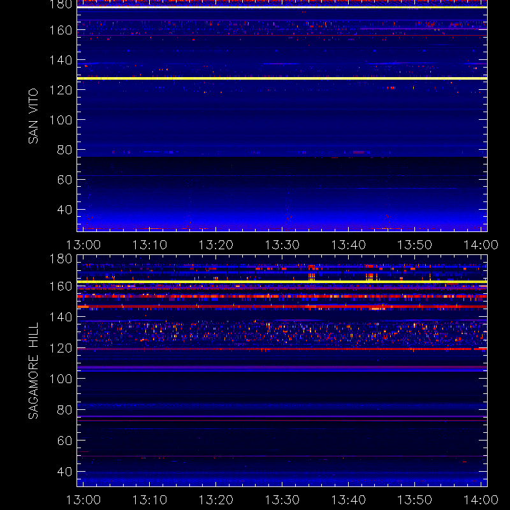
Task: Pick the 180 tick label on Sagamore Hill plot
Action: [x=61, y=259]
